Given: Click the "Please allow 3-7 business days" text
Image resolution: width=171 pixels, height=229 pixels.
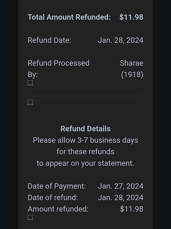Looking at the screenshot, I should tap(85, 140).
